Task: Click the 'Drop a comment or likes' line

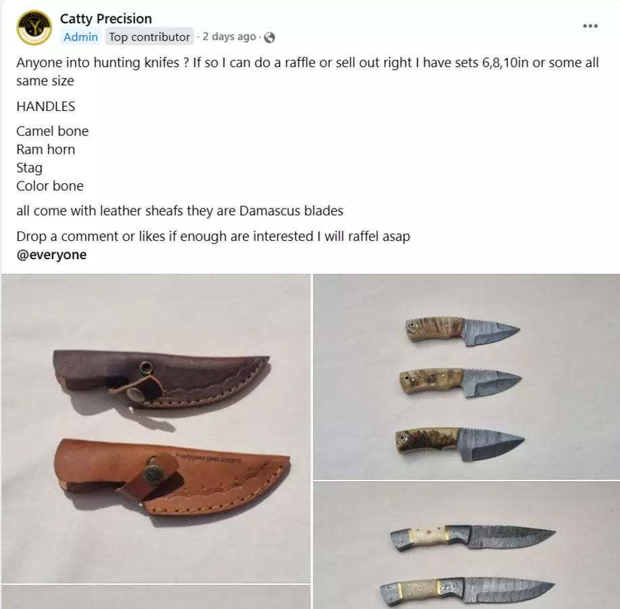Action: (x=213, y=236)
